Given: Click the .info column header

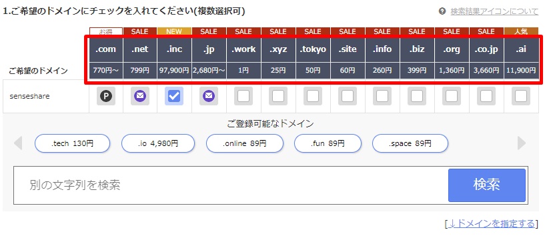Looking at the screenshot, I should click(x=382, y=49).
